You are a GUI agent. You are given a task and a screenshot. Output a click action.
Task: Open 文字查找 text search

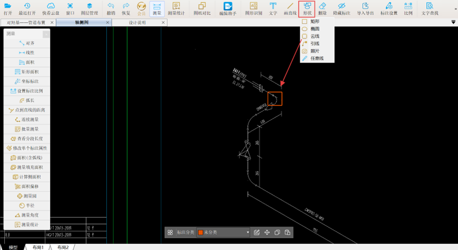(x=429, y=8)
